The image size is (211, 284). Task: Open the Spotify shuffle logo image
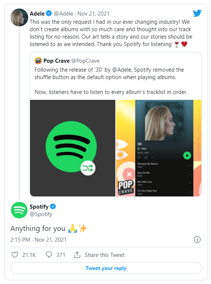point(73,148)
